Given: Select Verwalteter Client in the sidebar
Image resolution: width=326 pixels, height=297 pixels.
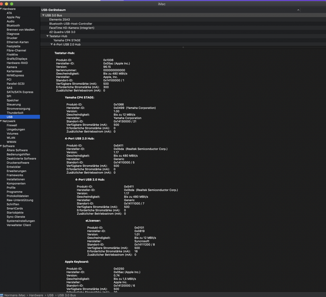Looking at the screenshot, I should 19,225.
